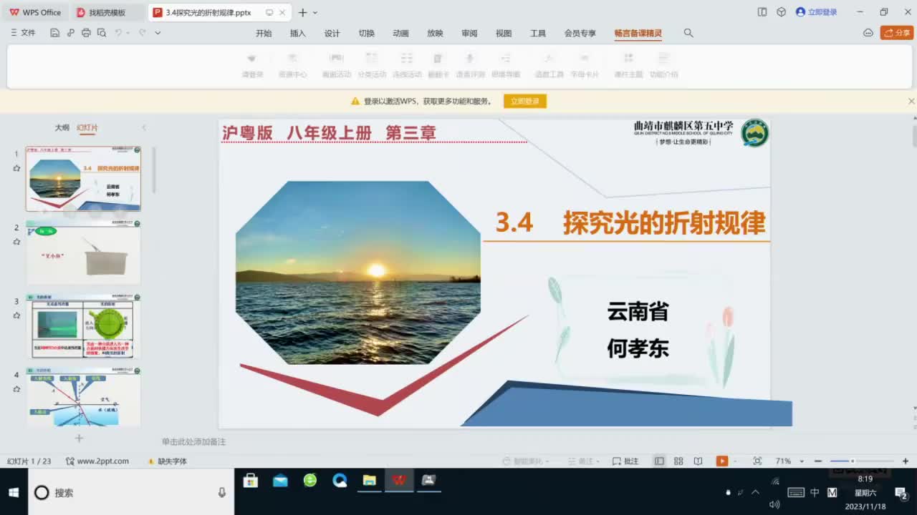Select slide 2 thumbnail
Screen dimensions: 917x515
coord(83,252)
